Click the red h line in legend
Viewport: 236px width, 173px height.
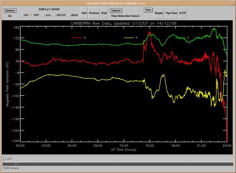pos(77,37)
